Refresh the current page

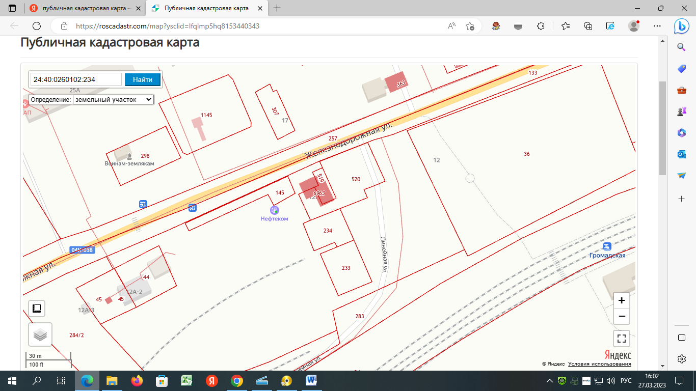click(x=36, y=26)
